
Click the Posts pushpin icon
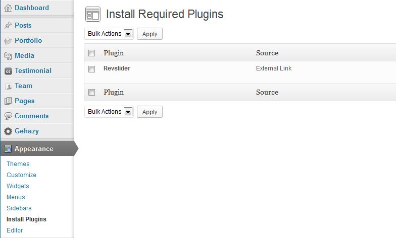[x=8, y=26]
